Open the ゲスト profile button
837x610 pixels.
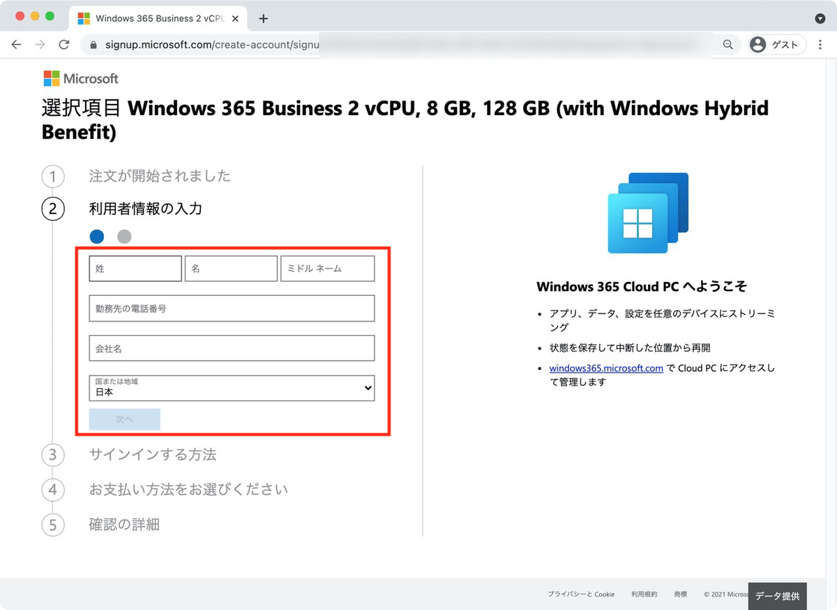click(x=776, y=45)
